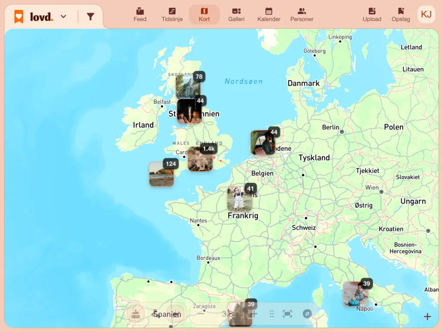443x332 pixels.
Task: Click the plus icon in map corner
Action: point(427,316)
